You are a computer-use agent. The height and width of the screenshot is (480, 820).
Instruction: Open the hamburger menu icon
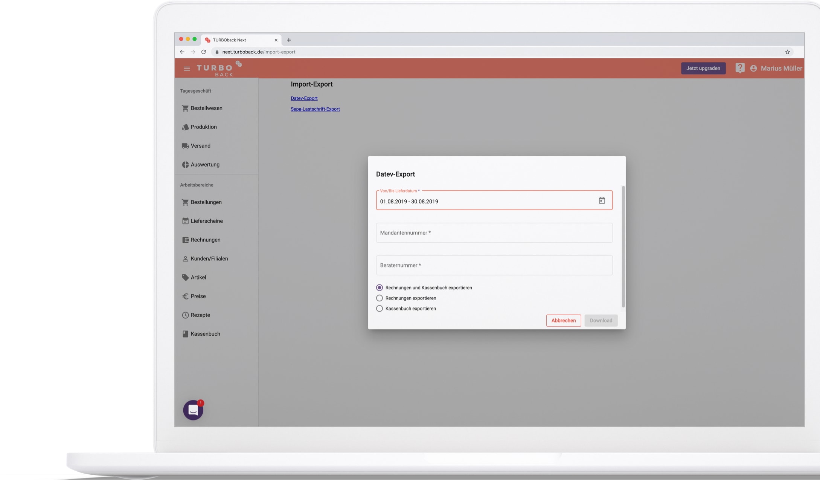(x=187, y=69)
